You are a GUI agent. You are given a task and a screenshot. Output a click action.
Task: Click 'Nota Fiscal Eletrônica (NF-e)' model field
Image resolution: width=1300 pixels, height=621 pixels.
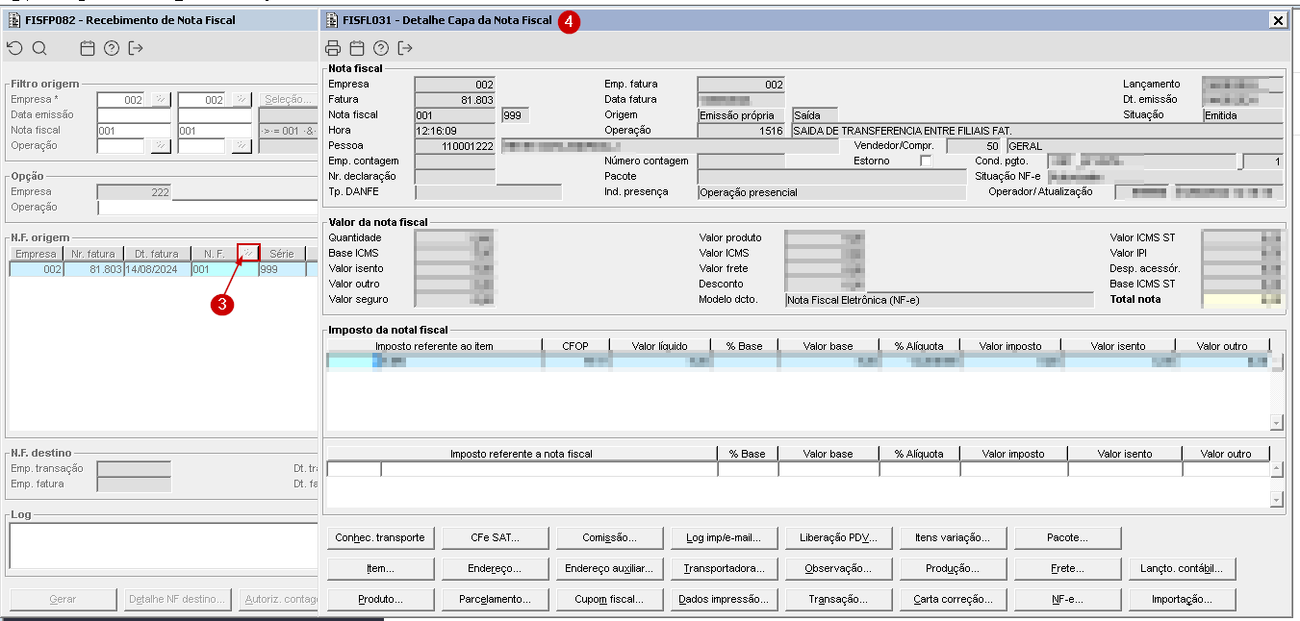[x=939, y=300]
